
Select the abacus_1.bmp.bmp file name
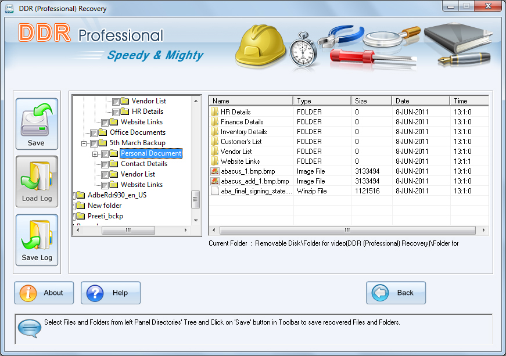click(x=248, y=171)
